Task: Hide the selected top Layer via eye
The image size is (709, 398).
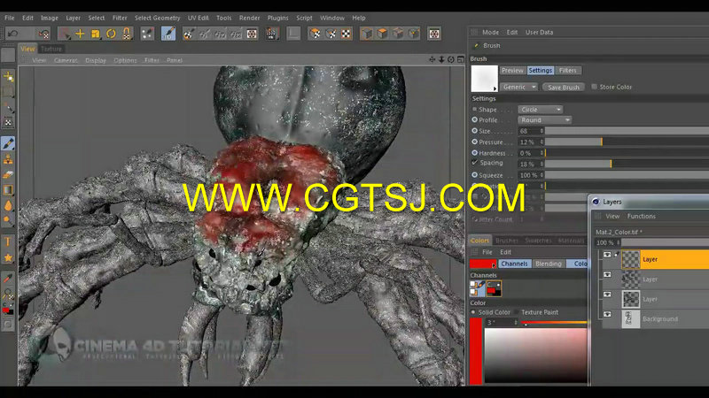Action: point(607,255)
